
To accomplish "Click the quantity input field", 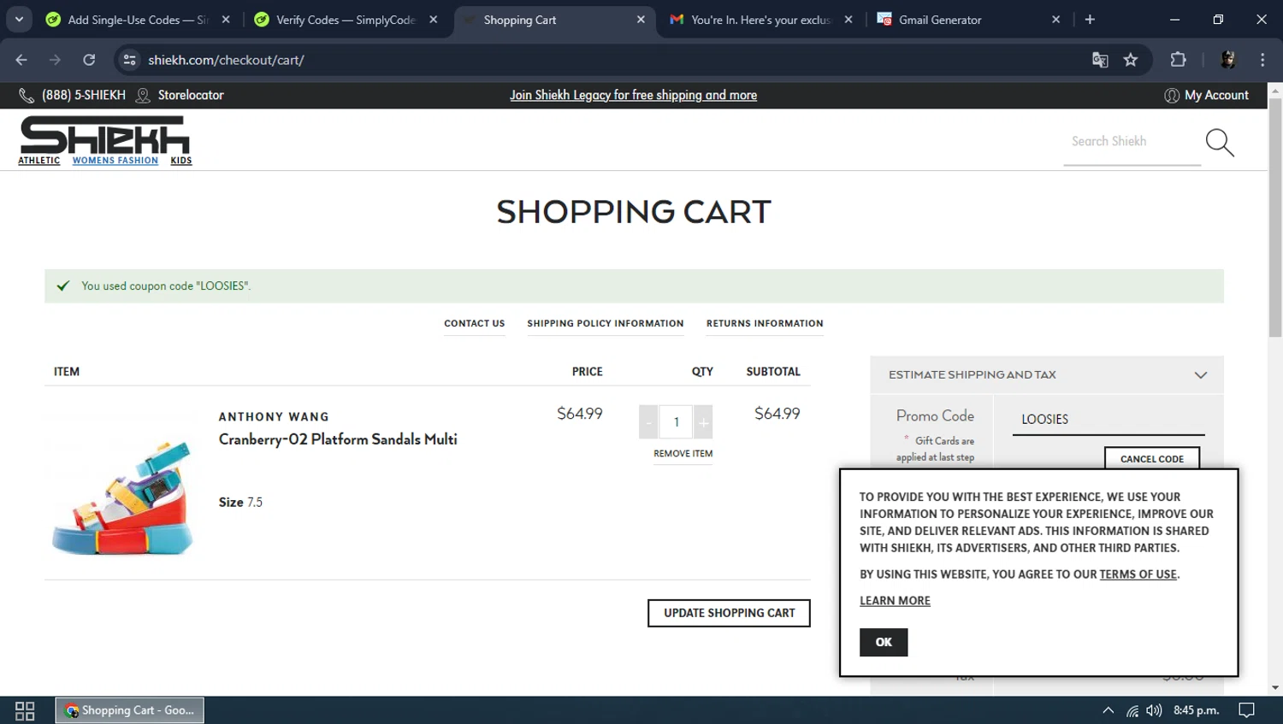I will (676, 422).
